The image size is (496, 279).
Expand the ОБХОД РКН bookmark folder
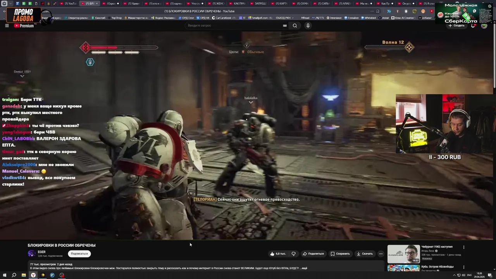(x=285, y=18)
